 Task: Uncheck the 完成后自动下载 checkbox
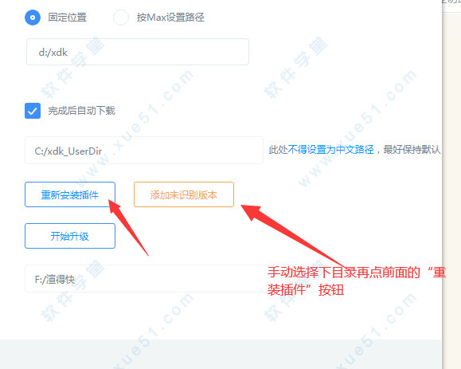[x=33, y=111]
